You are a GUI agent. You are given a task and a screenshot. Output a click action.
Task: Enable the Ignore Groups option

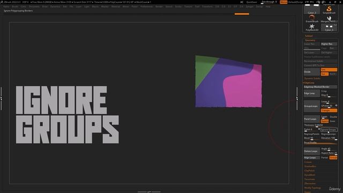point(329,130)
